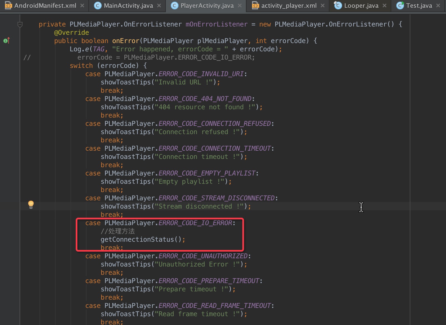The height and width of the screenshot is (325, 446).
Task: Close the AndroidManifest.xml tab
Action: [x=82, y=6]
